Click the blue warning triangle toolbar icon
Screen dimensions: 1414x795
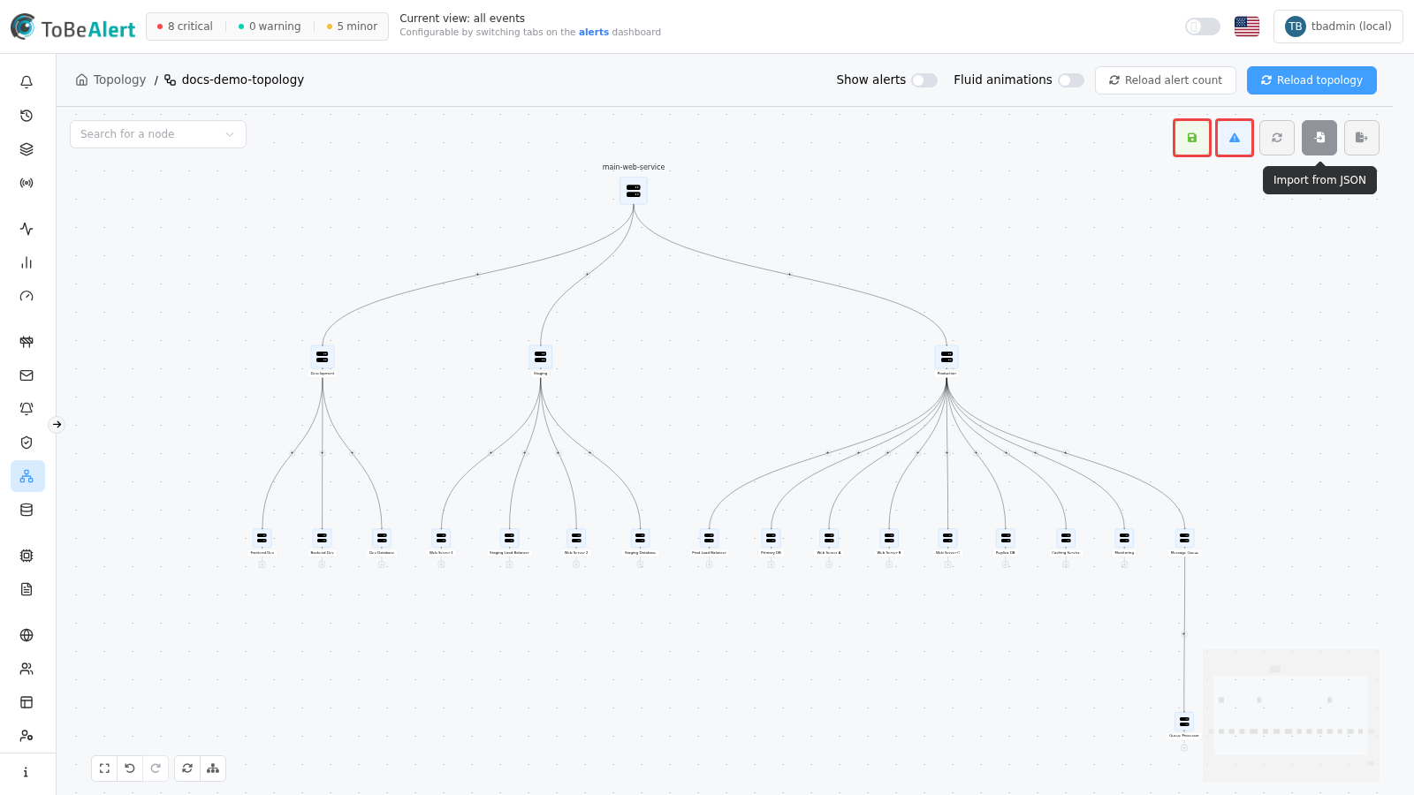pos(1235,138)
